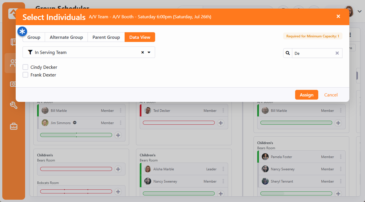Open the wrench tools sidebar icon
Screen dimensions: 365x202
[14, 105]
